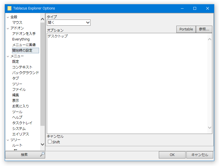Screen dimensions: 219x166
Task: Click the 検索 search button
Action: pos(25,155)
